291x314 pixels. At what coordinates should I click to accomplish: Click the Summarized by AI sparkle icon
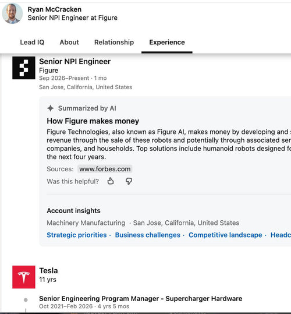(x=51, y=108)
